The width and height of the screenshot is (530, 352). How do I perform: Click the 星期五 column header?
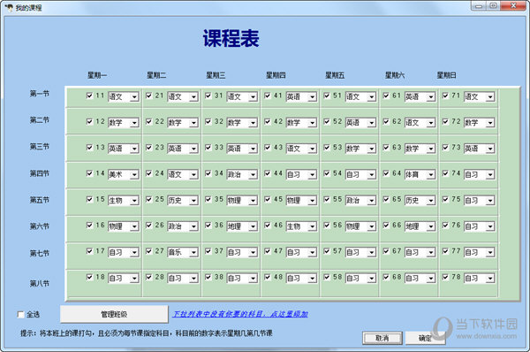click(x=335, y=75)
